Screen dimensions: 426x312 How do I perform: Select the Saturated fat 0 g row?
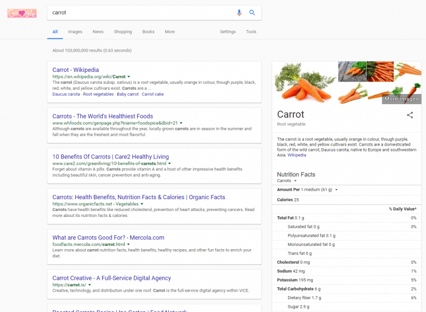(x=347, y=227)
